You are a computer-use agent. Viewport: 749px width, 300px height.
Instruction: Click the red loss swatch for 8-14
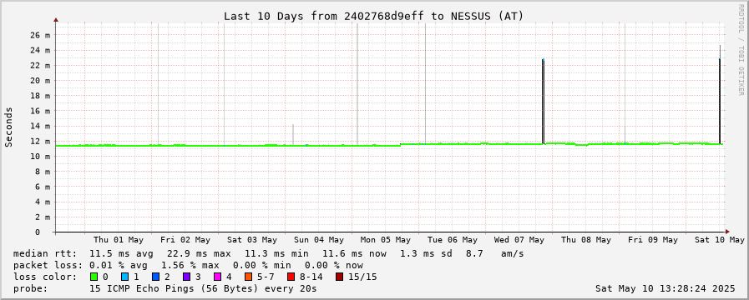[x=291, y=277]
